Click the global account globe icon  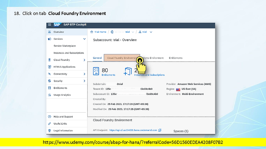tap(112, 32)
